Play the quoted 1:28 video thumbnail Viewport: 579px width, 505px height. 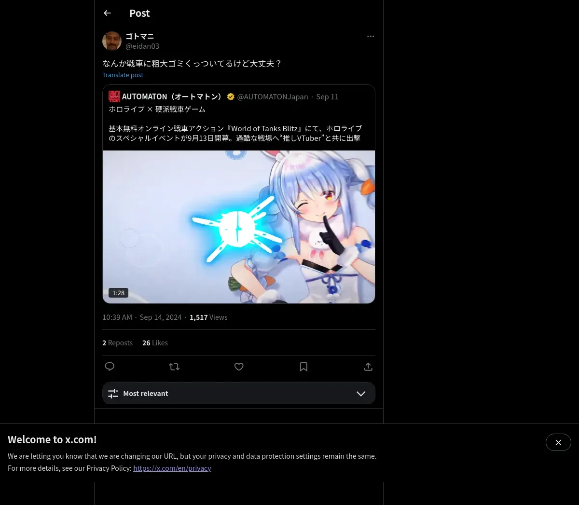(239, 227)
